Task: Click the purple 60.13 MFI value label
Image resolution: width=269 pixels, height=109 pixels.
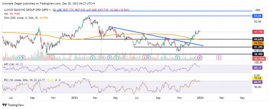Action: [x=257, y=68]
